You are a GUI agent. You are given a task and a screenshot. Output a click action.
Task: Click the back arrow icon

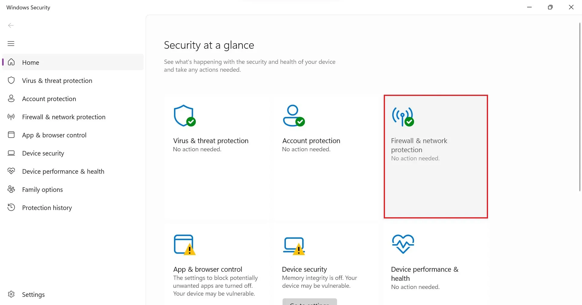[x=11, y=25]
